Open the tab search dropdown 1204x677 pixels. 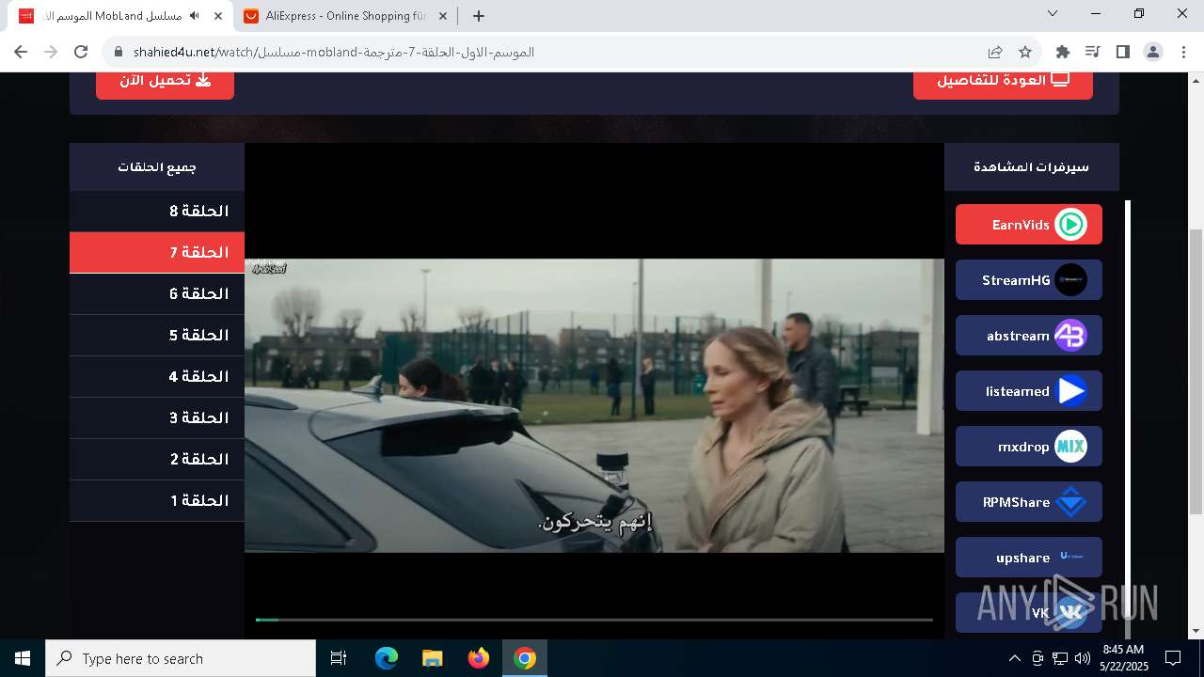click(x=1053, y=14)
